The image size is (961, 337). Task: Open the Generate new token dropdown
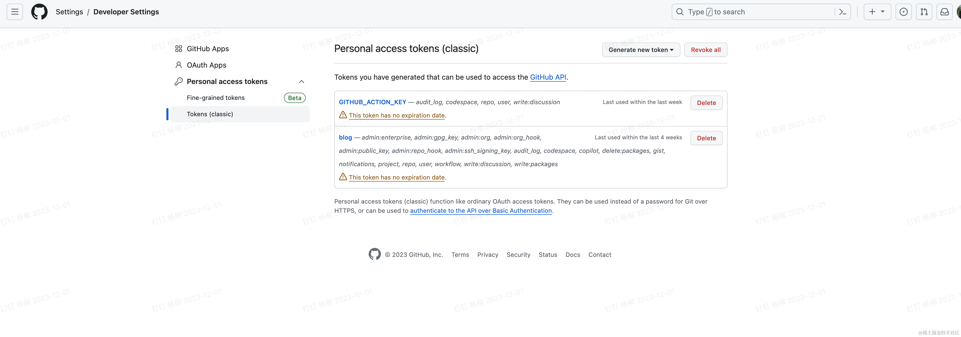click(640, 50)
